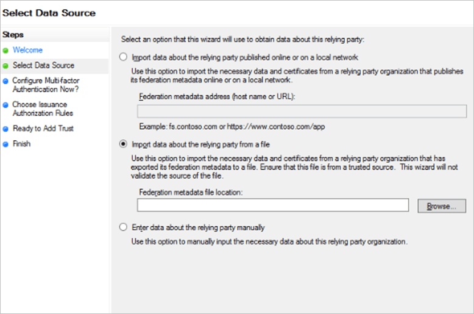Click the green bullet beside Select Data Source
Screen dimensions: 474x314
click(x=5, y=66)
